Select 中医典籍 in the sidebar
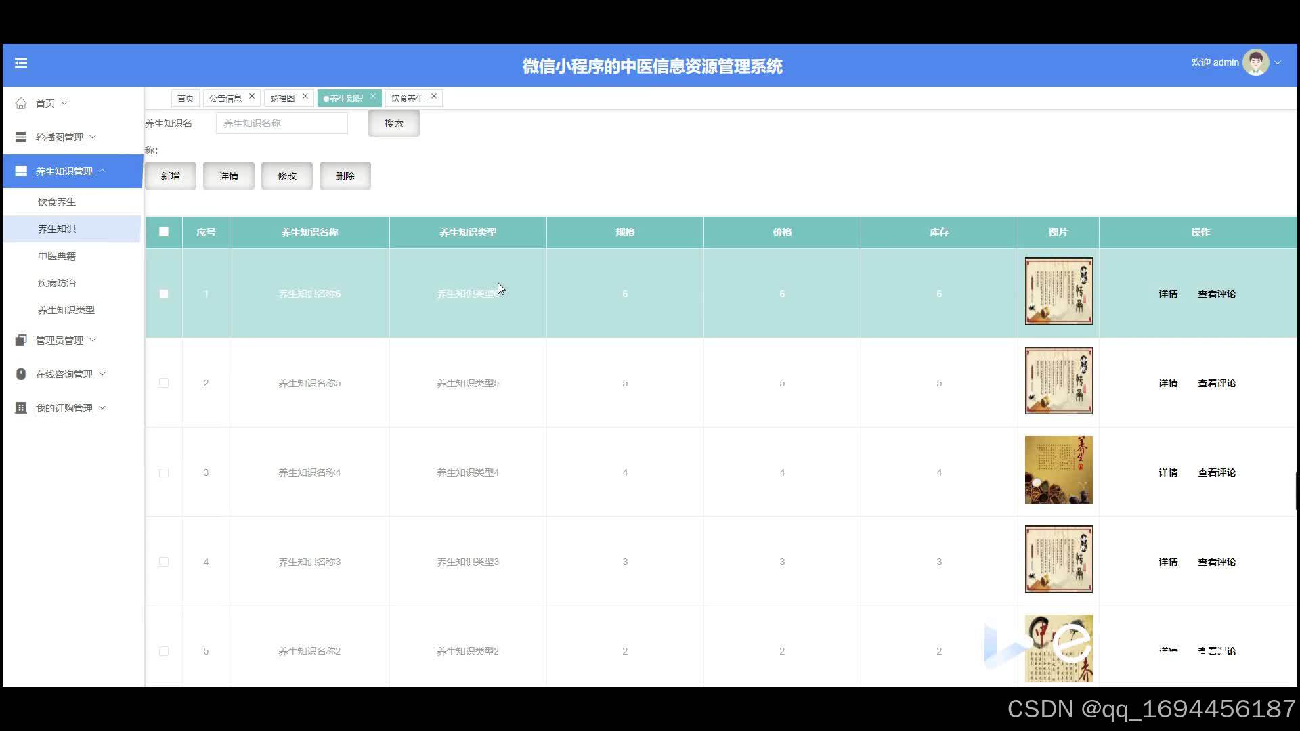Image resolution: width=1300 pixels, height=731 pixels. coord(57,256)
